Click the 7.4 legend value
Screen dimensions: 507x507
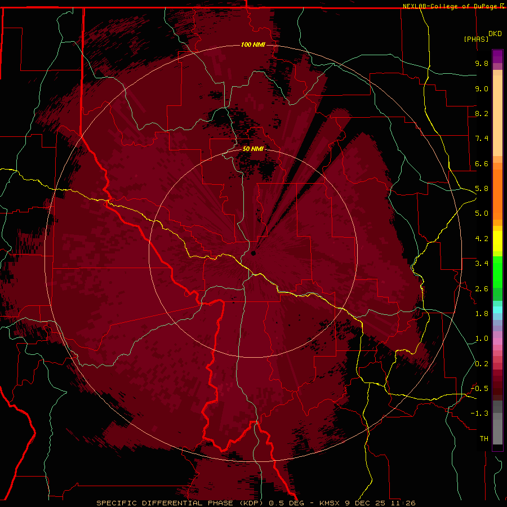click(482, 139)
